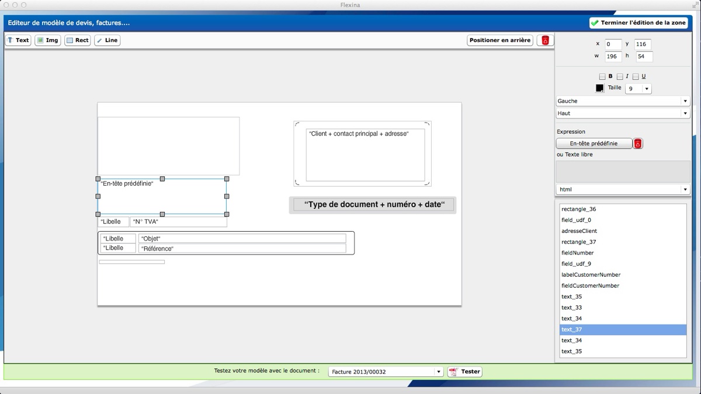
Task: Select the Text insertion tool
Action: pyautogui.click(x=18, y=40)
